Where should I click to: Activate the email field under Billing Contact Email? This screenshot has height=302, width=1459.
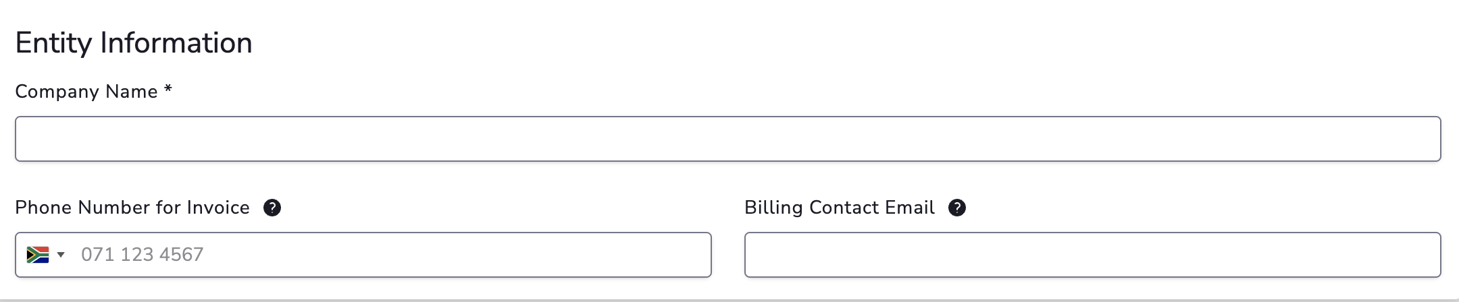click(1092, 255)
